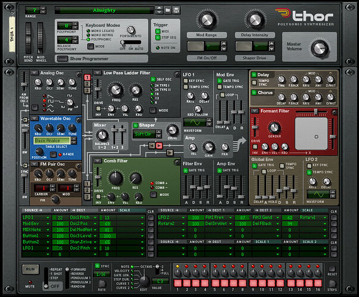
Task: Save patch with the floppy disk icon
Action: point(176,10)
